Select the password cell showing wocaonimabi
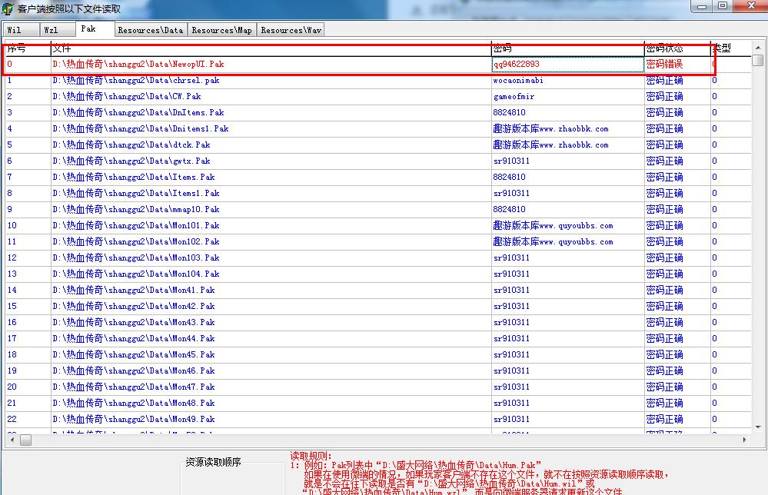This screenshot has width=768, height=495. coord(518,81)
